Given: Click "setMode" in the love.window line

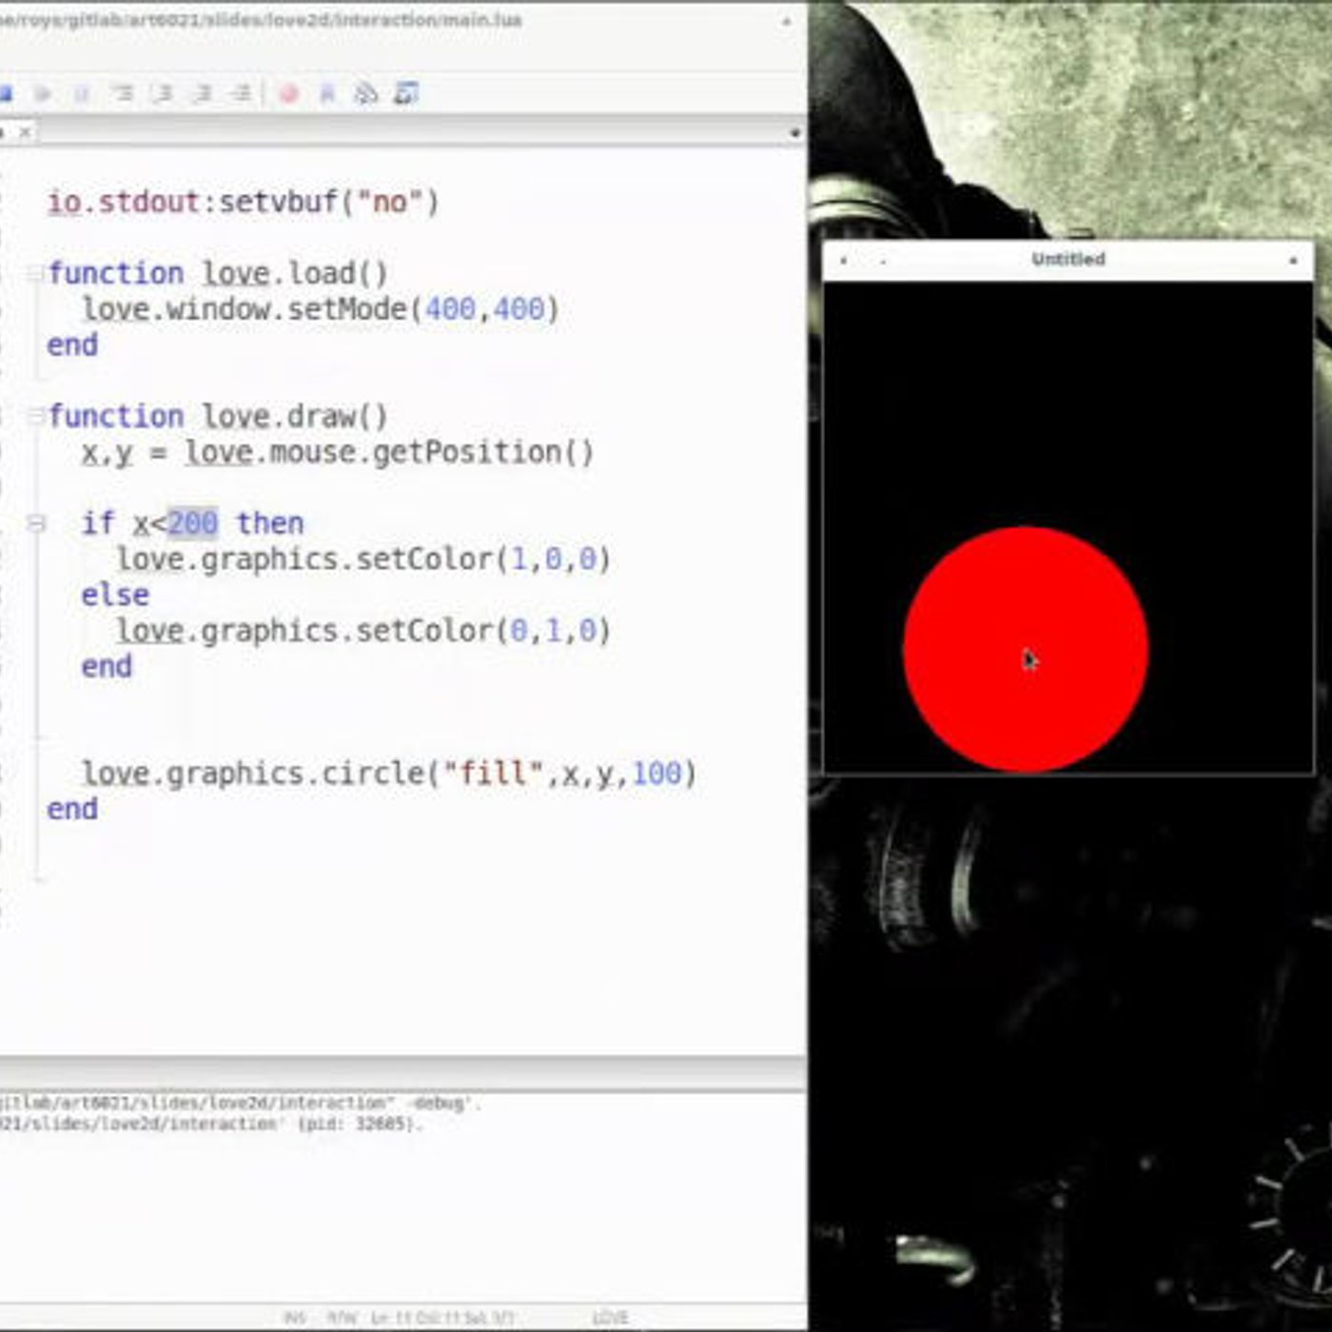Looking at the screenshot, I should [x=347, y=309].
